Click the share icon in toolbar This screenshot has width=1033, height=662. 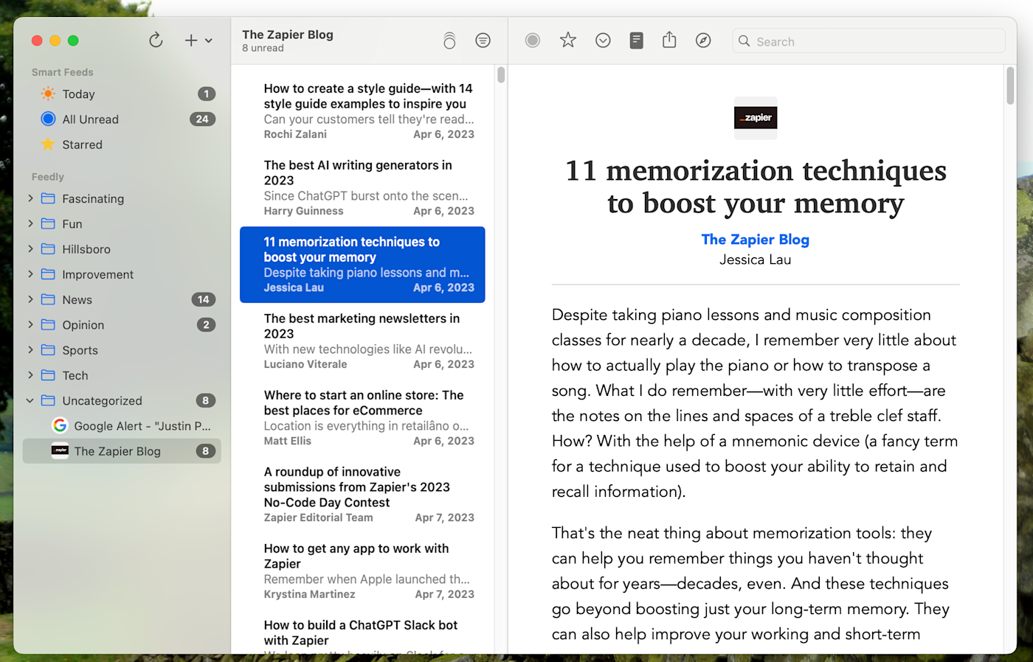[x=669, y=41]
